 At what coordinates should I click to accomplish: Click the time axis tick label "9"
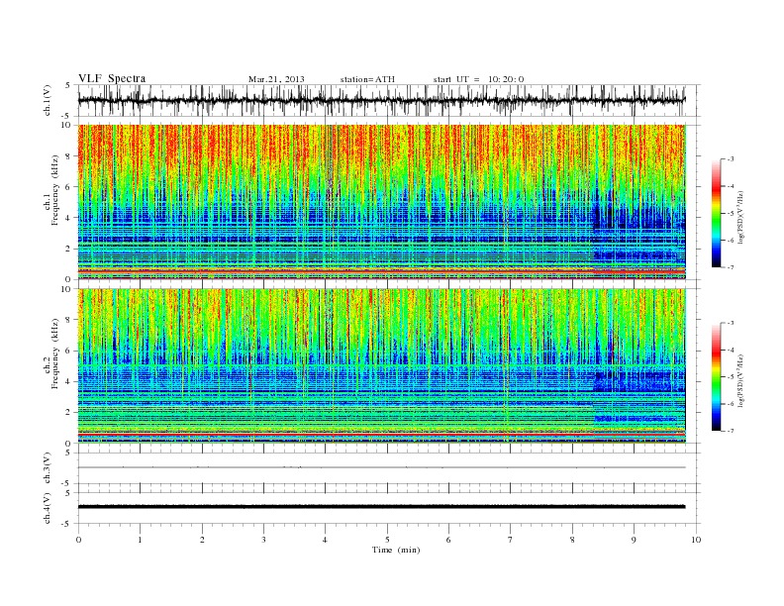[x=634, y=540]
